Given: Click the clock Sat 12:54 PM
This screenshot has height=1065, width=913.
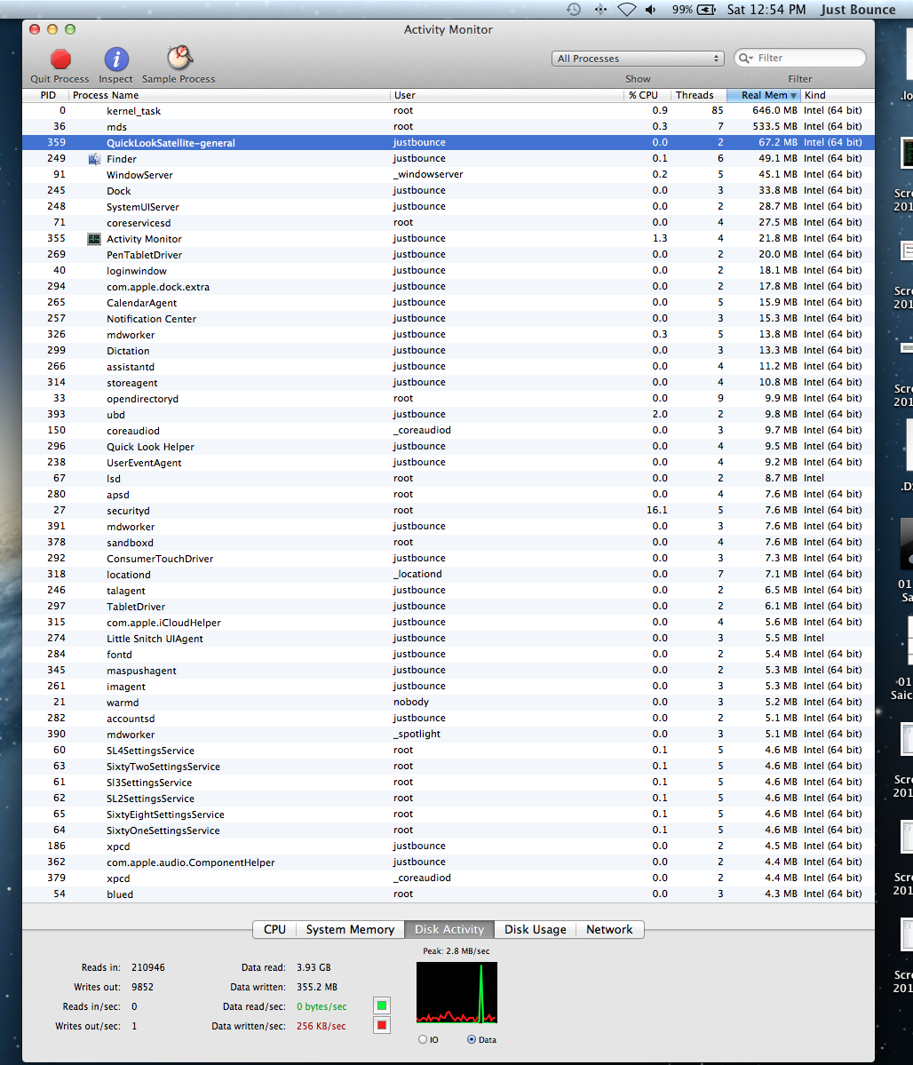Looking at the screenshot, I should (766, 10).
